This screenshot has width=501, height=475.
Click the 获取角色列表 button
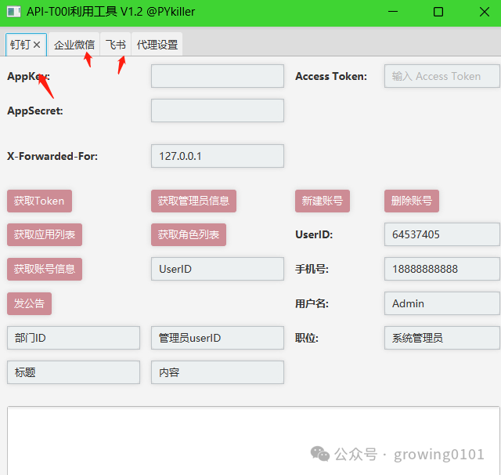click(x=189, y=235)
